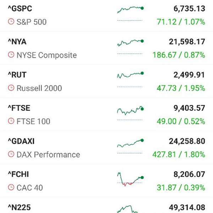Tap the DAX change 427.81 / 1.80%

(179, 154)
